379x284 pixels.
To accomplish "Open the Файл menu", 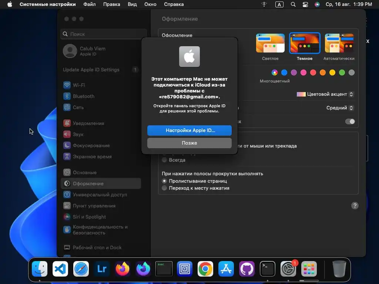I will coord(90,4).
